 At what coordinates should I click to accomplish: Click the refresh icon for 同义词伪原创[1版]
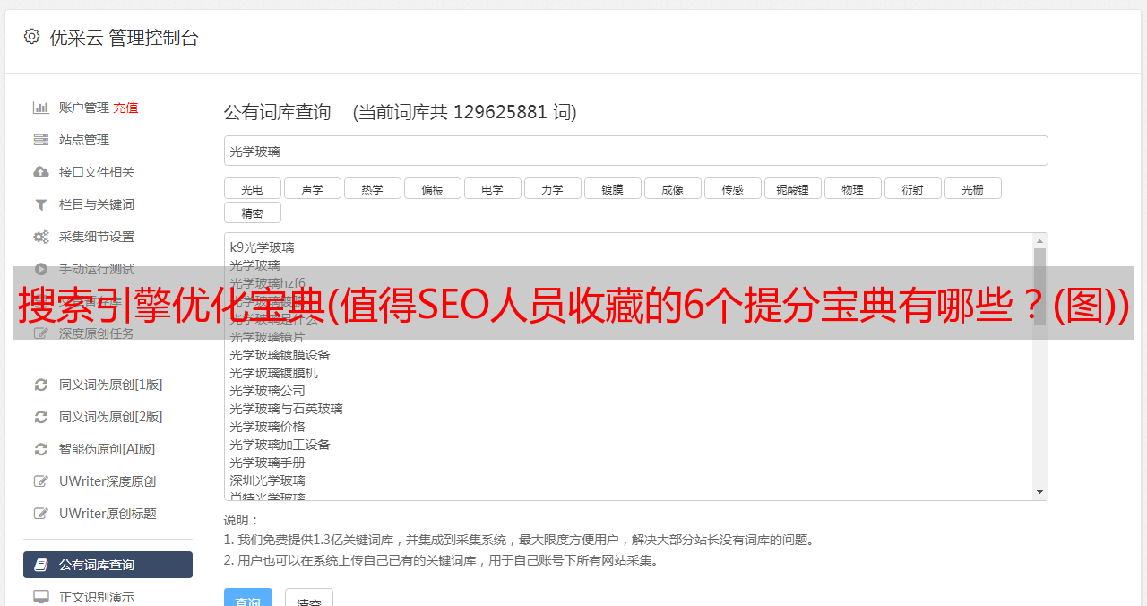(41, 385)
